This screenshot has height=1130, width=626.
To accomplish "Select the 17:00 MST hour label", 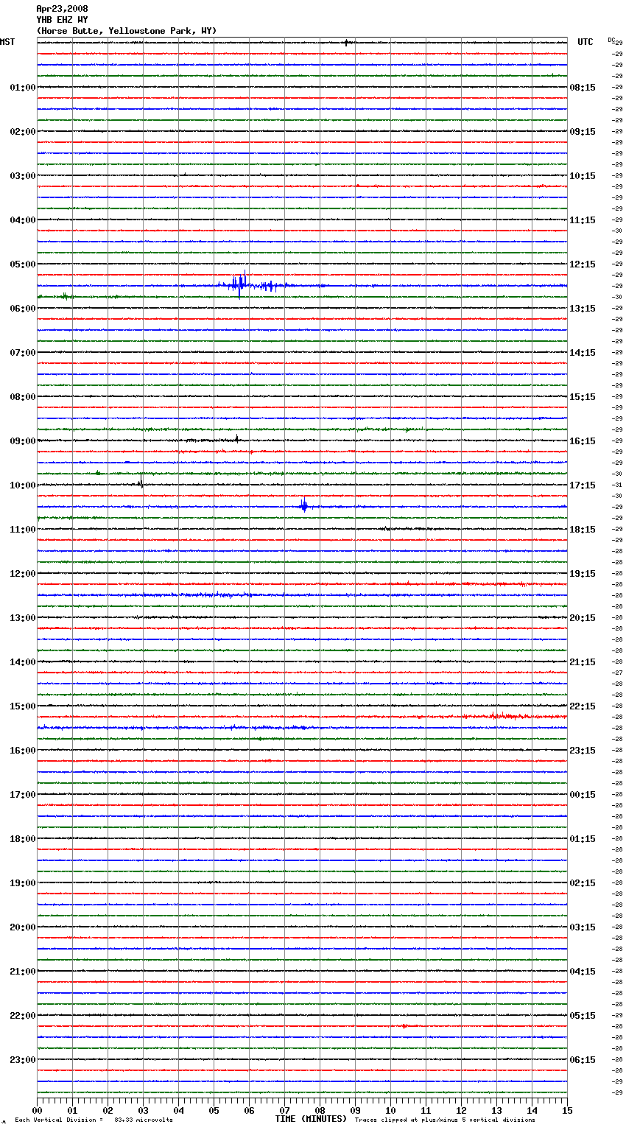I will tap(23, 795).
